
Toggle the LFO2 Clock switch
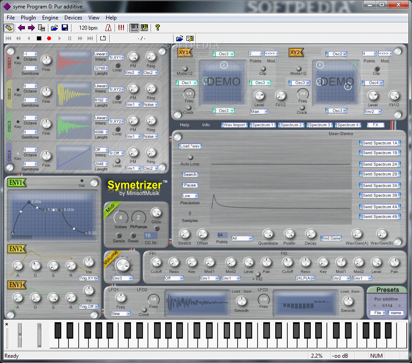(x=144, y=309)
